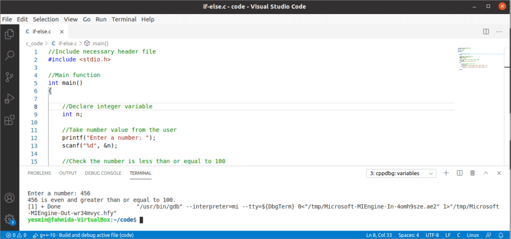511x239 pixels.
Task: Open the Search view in activity bar
Action: coord(9,55)
